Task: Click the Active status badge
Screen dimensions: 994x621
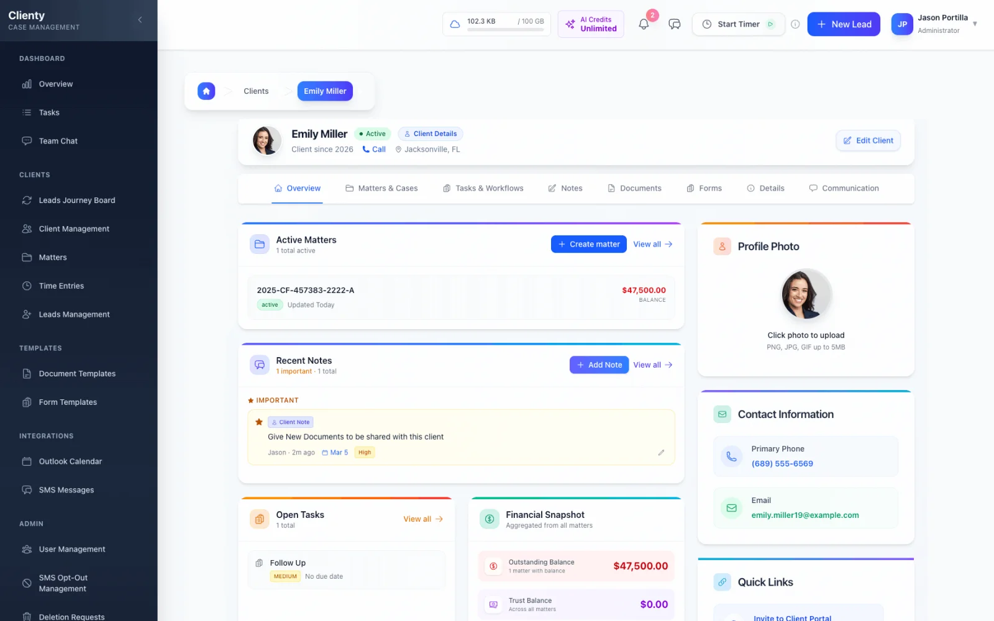Action: coord(372,134)
